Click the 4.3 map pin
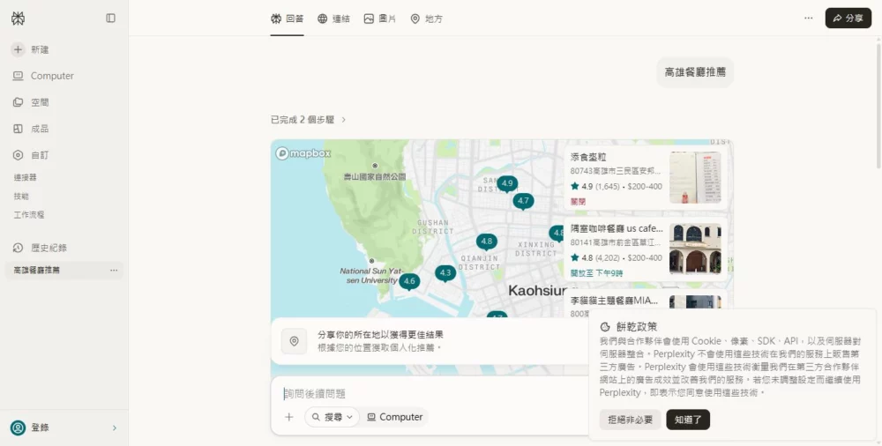This screenshot has height=446, width=882. (x=445, y=273)
